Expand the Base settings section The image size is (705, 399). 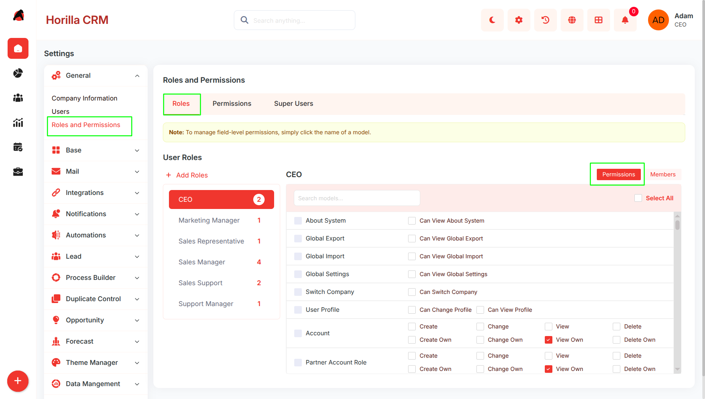coord(96,150)
